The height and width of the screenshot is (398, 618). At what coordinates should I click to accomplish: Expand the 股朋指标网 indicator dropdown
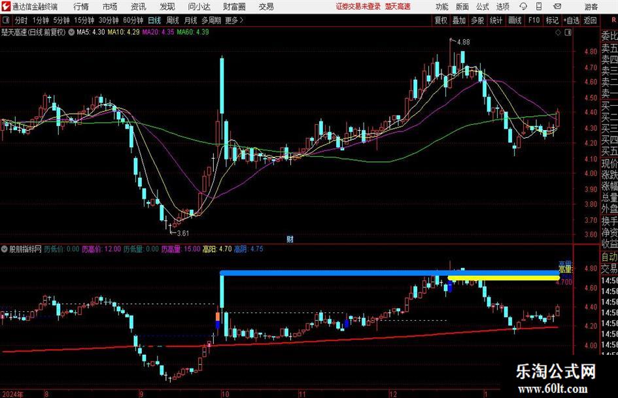[x=5, y=249]
